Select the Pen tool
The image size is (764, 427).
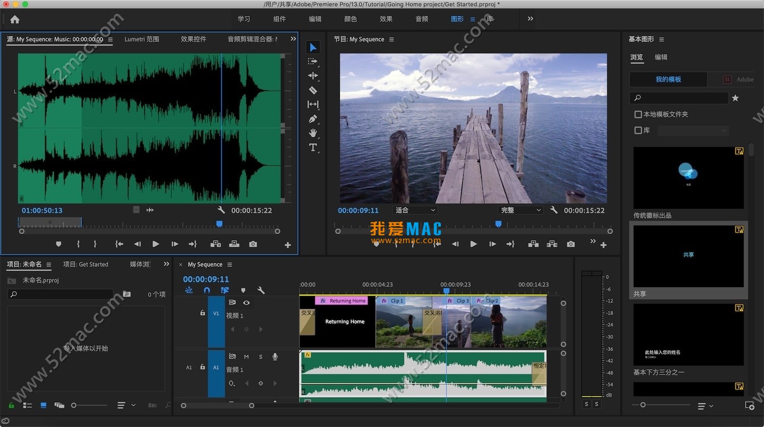313,119
